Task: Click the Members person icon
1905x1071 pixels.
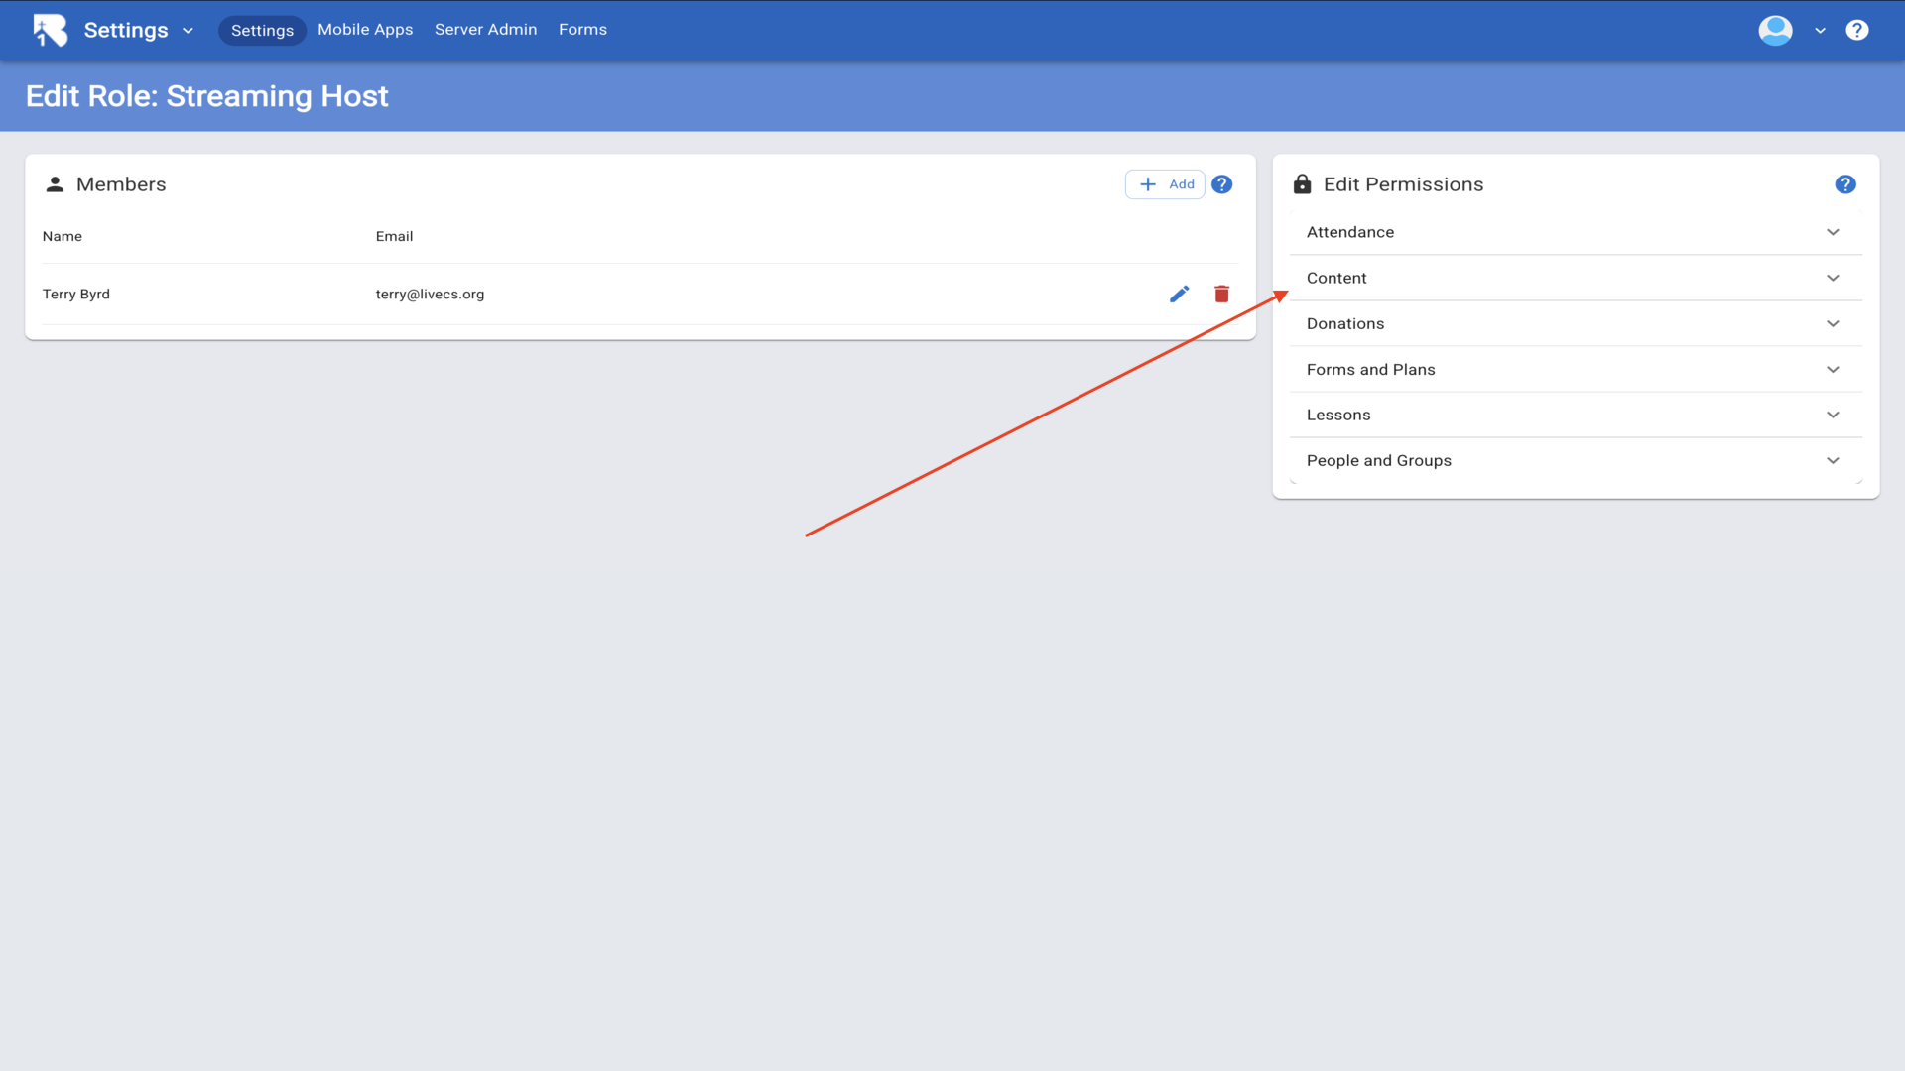Action: (x=55, y=184)
